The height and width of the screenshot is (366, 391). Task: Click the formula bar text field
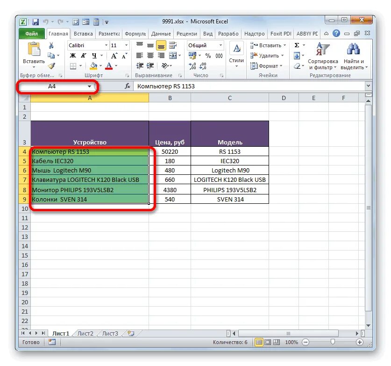[x=249, y=86]
